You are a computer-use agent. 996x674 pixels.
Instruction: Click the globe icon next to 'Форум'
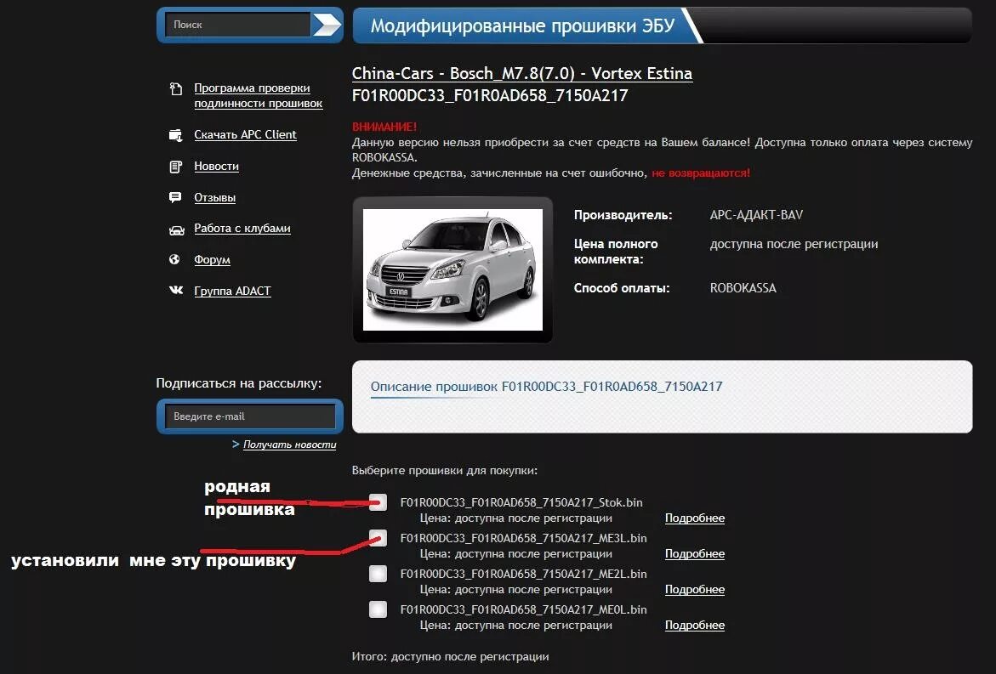(176, 259)
